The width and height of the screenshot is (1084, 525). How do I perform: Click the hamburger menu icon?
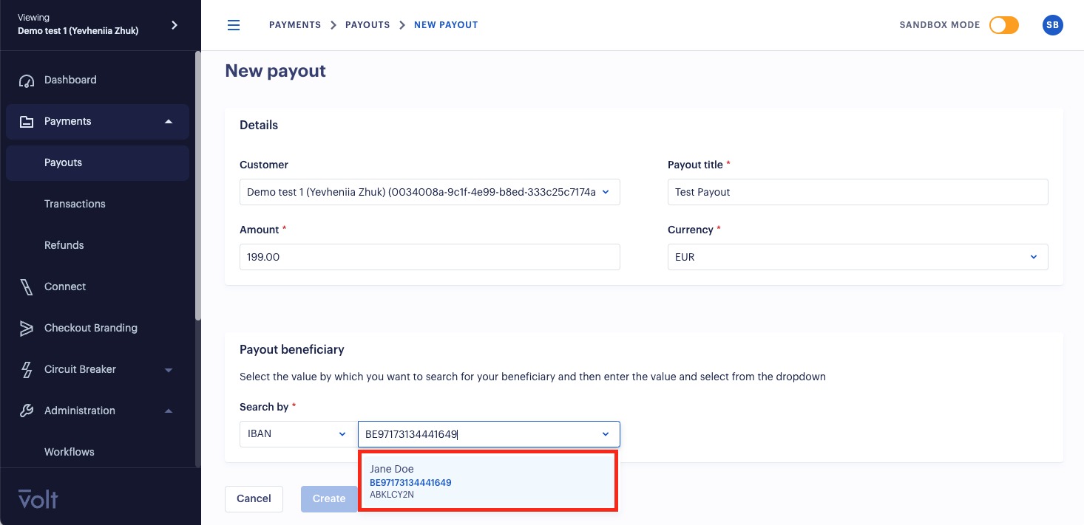pos(234,25)
